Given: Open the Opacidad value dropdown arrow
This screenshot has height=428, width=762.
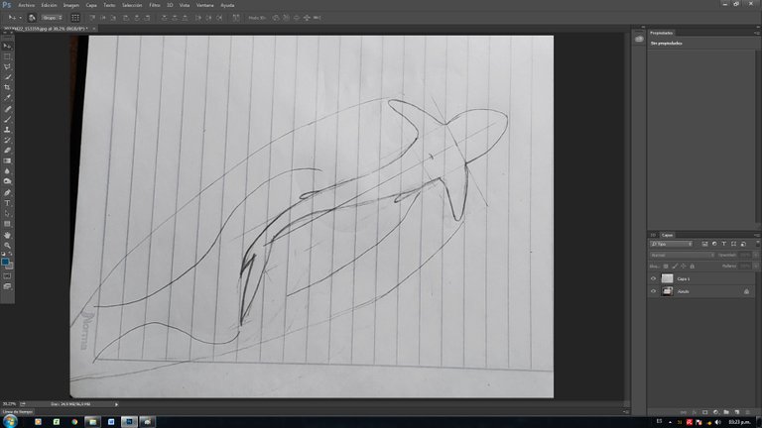Looking at the screenshot, I should coord(756,255).
